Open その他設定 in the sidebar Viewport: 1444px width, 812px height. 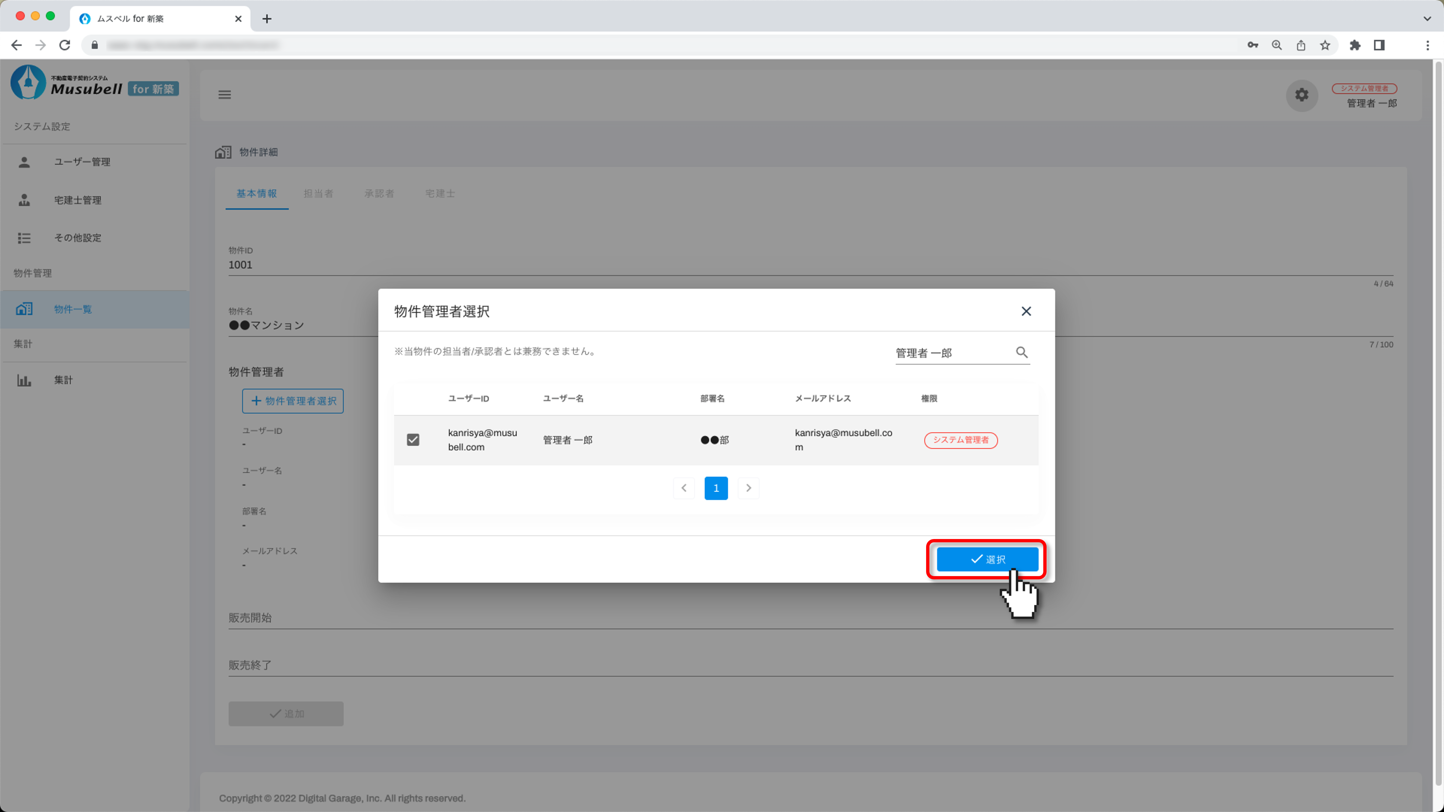click(77, 238)
